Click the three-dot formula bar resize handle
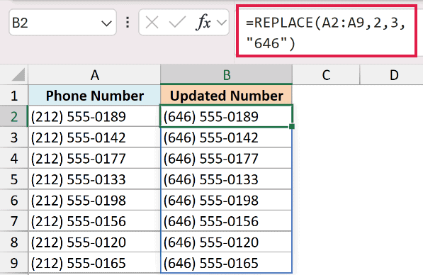 (128, 23)
